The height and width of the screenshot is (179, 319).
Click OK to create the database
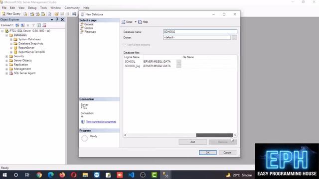coord(208,153)
